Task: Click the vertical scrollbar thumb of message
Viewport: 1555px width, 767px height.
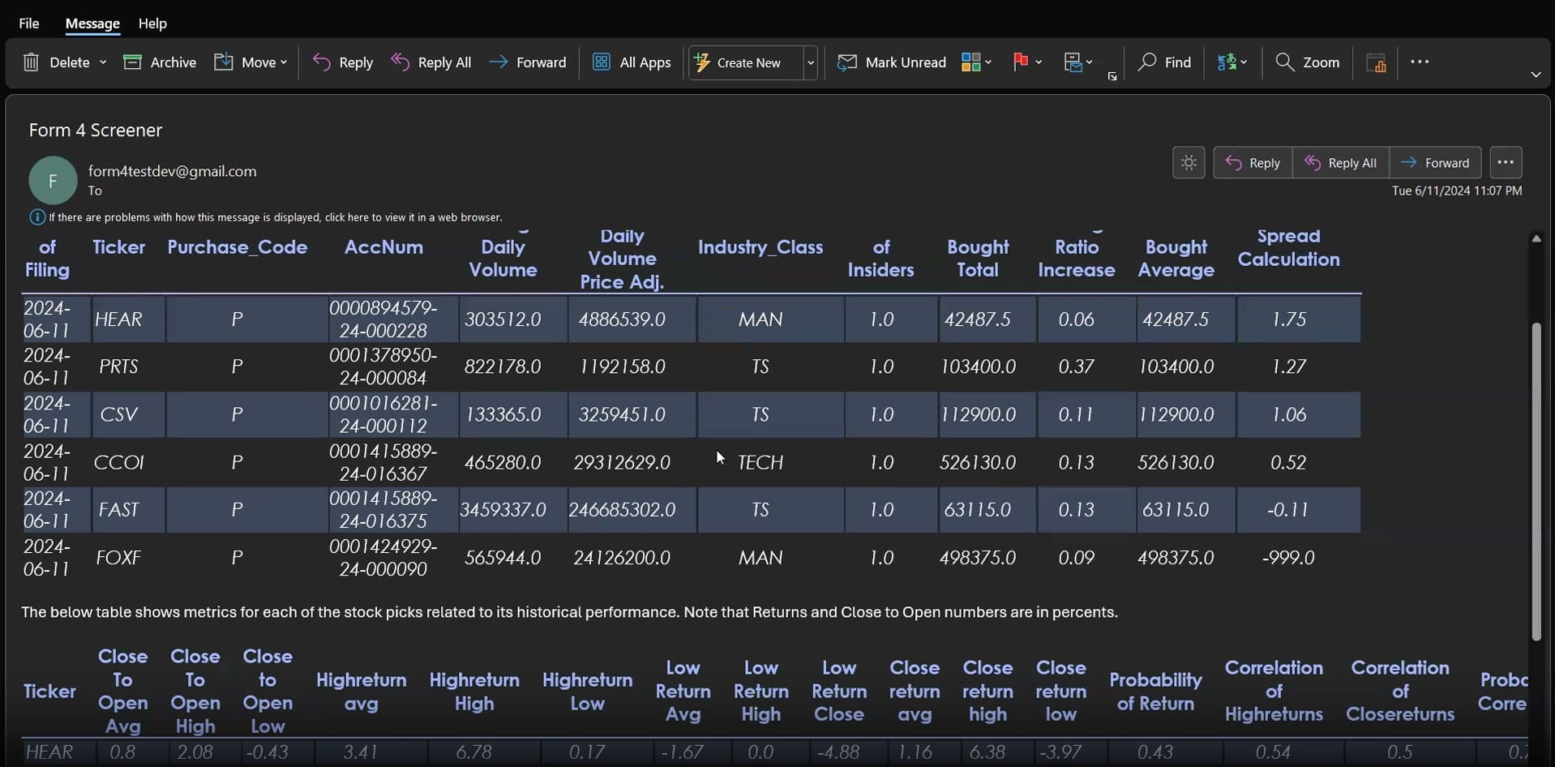Action: point(1536,482)
